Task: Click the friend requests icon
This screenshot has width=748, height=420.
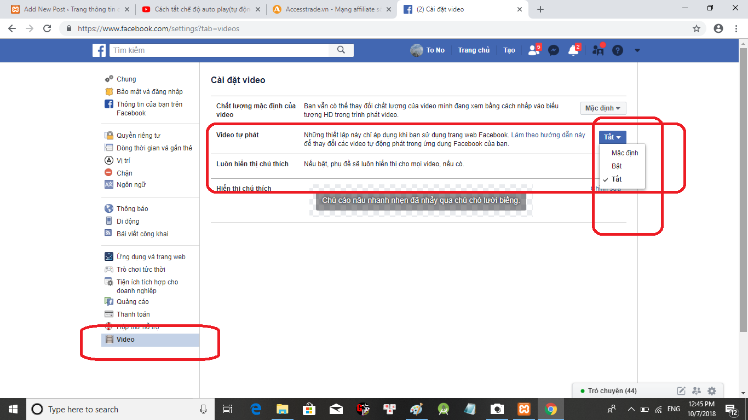Action: 533,50
